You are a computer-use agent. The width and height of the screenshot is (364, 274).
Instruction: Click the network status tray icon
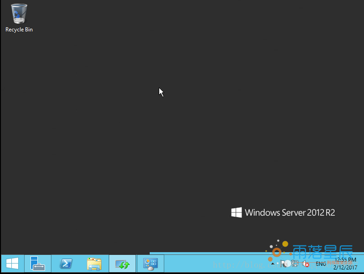pyautogui.click(x=295, y=264)
